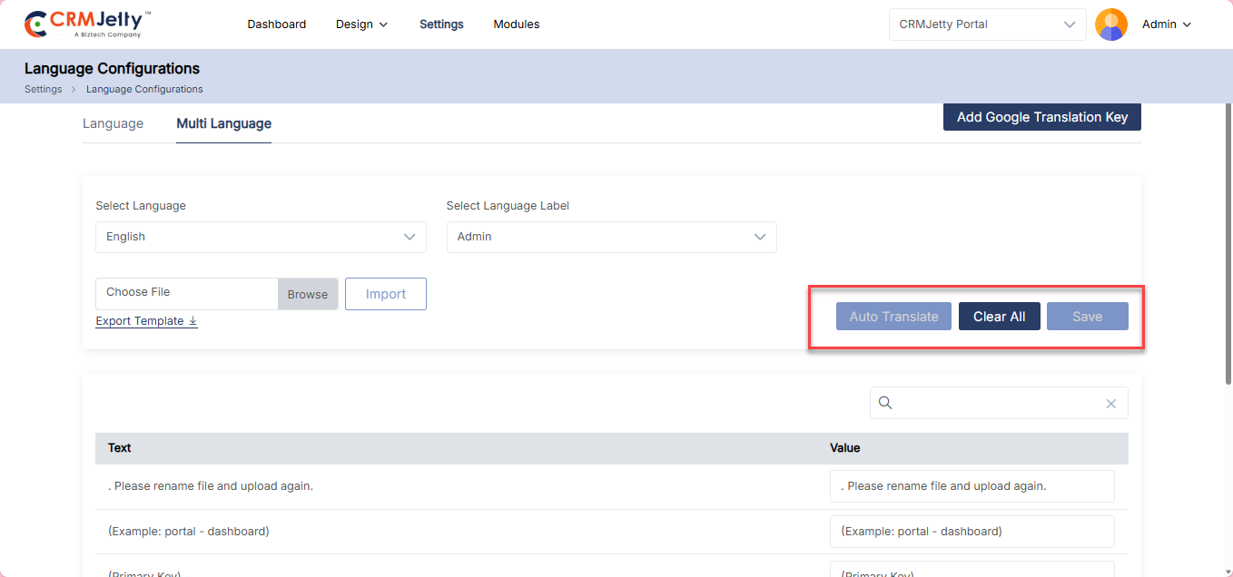Go to the Dashboard menu
1233x577 pixels.
click(x=276, y=24)
